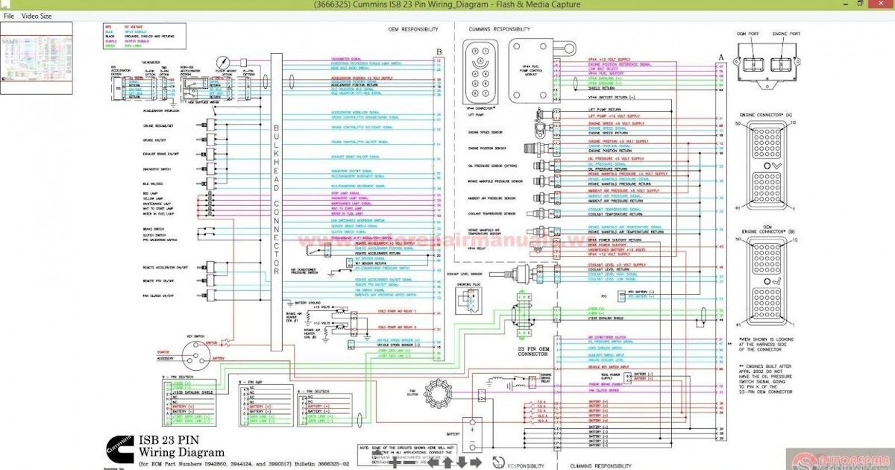This screenshot has height=470, width=895.
Task: Click the diagram overview thumbnail navigator
Action: pyautogui.click(x=37, y=57)
